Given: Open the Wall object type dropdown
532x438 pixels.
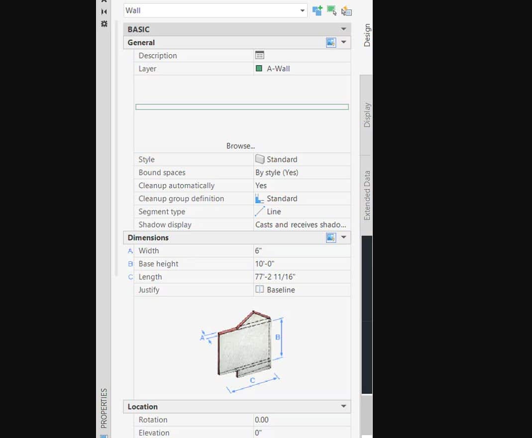Looking at the screenshot, I should point(302,10).
